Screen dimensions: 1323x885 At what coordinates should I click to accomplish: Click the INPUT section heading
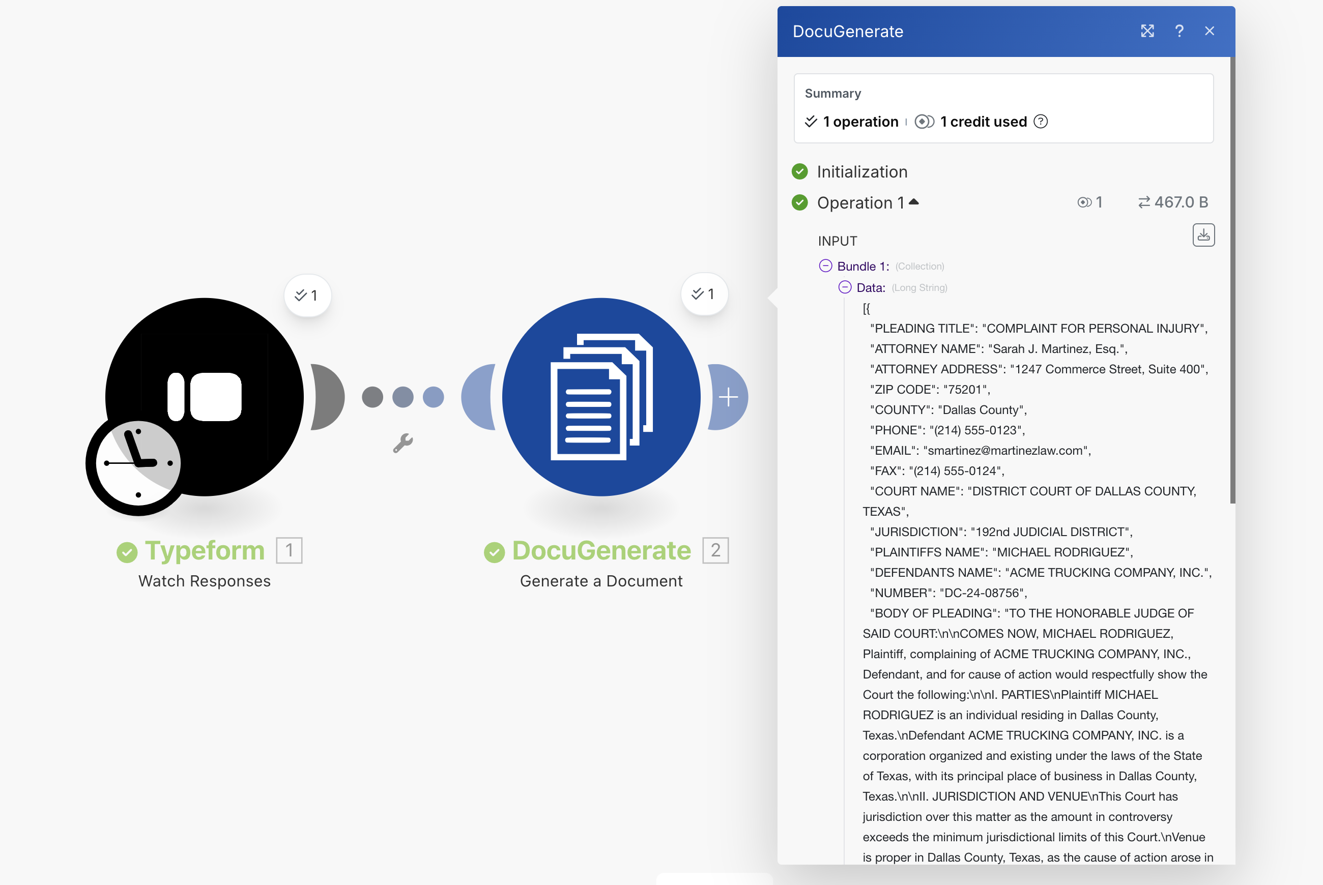pyautogui.click(x=838, y=241)
